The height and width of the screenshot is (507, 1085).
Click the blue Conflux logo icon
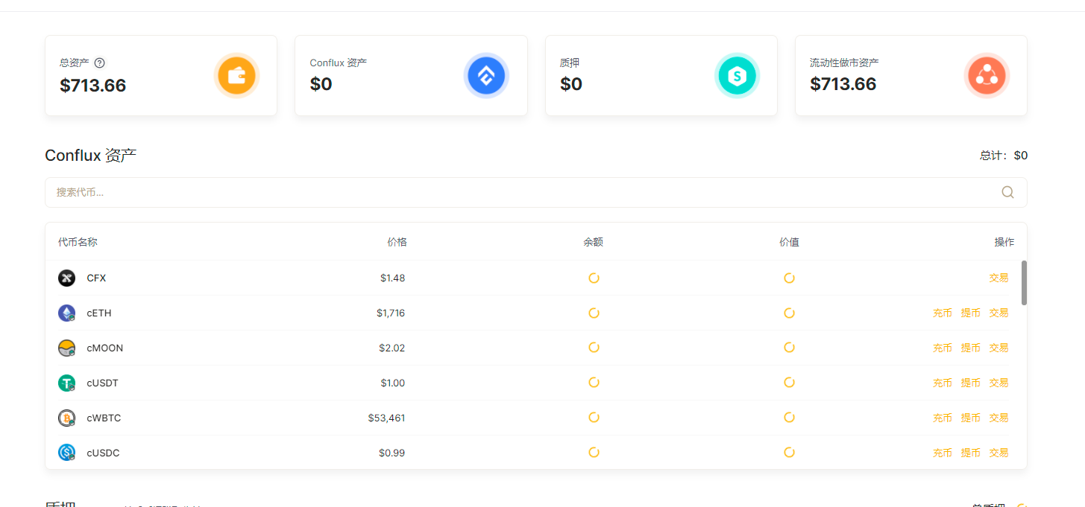tap(486, 75)
